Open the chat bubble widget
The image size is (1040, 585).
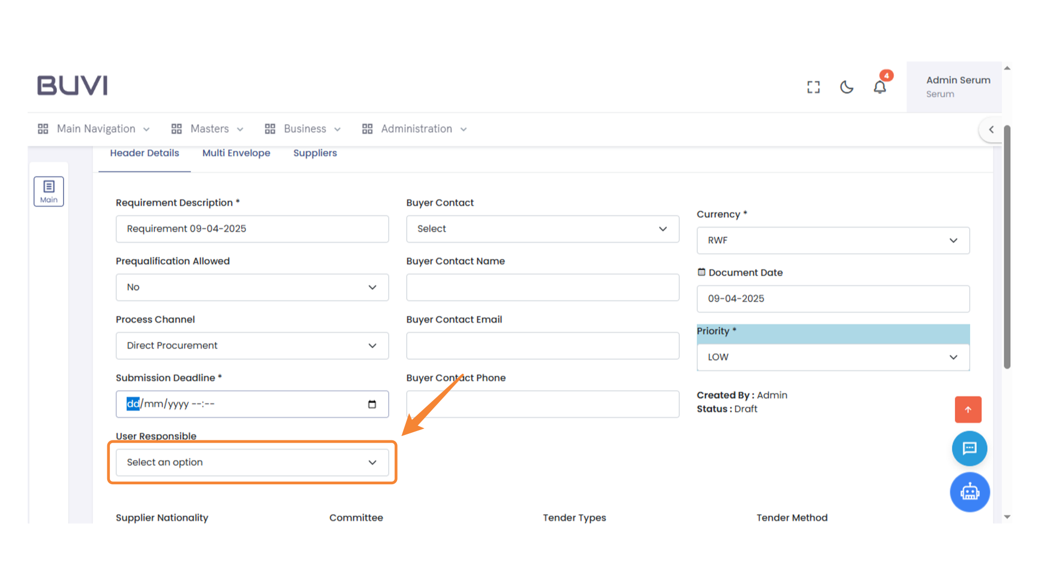[969, 448]
